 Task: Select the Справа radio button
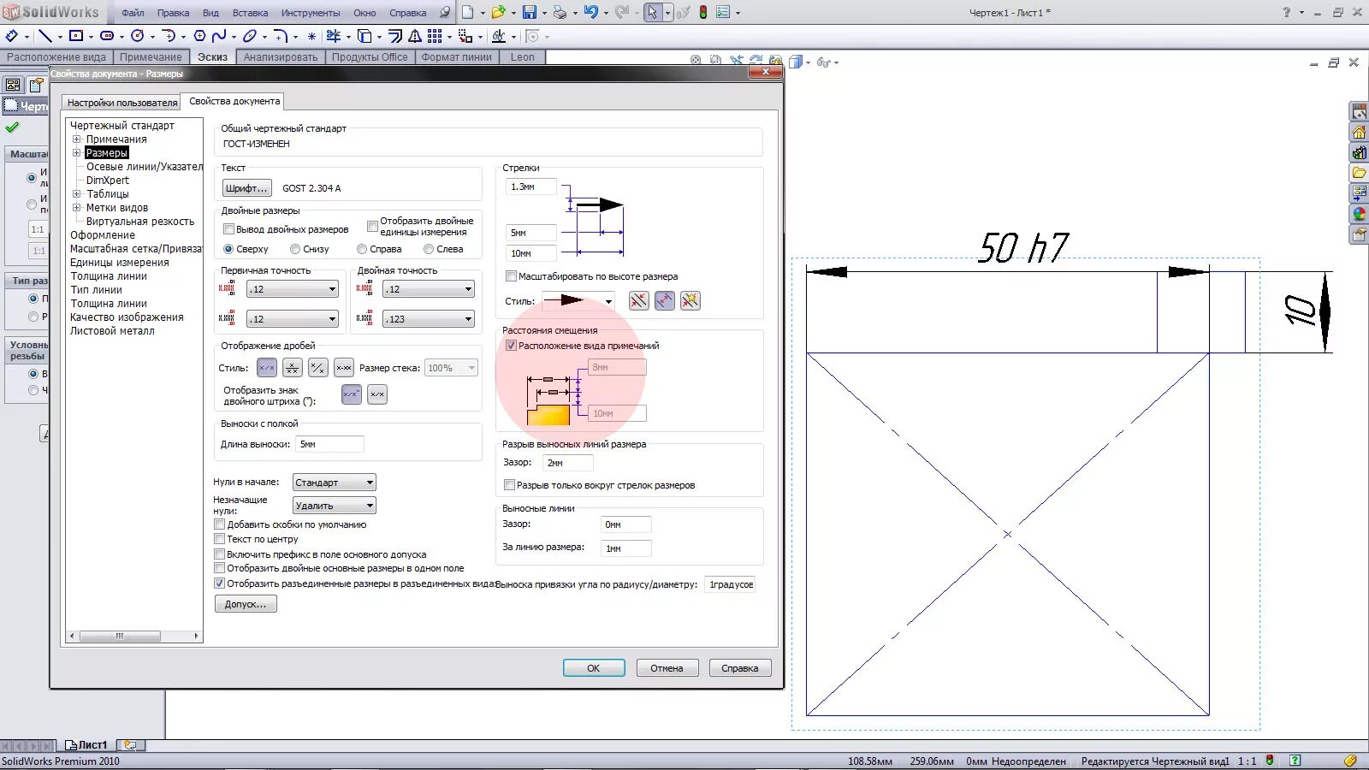(362, 249)
